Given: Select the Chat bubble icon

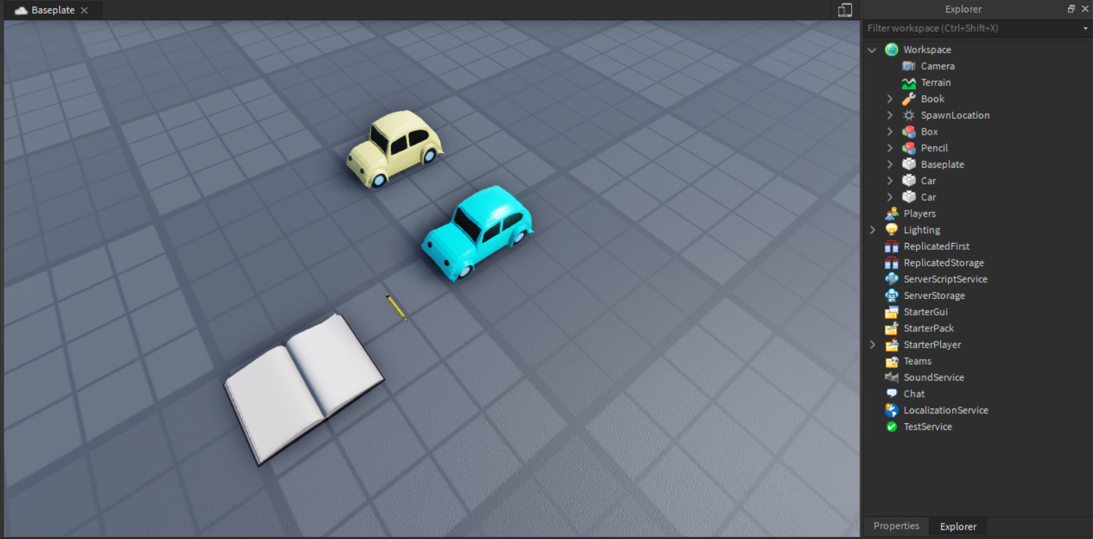Looking at the screenshot, I should (x=891, y=394).
